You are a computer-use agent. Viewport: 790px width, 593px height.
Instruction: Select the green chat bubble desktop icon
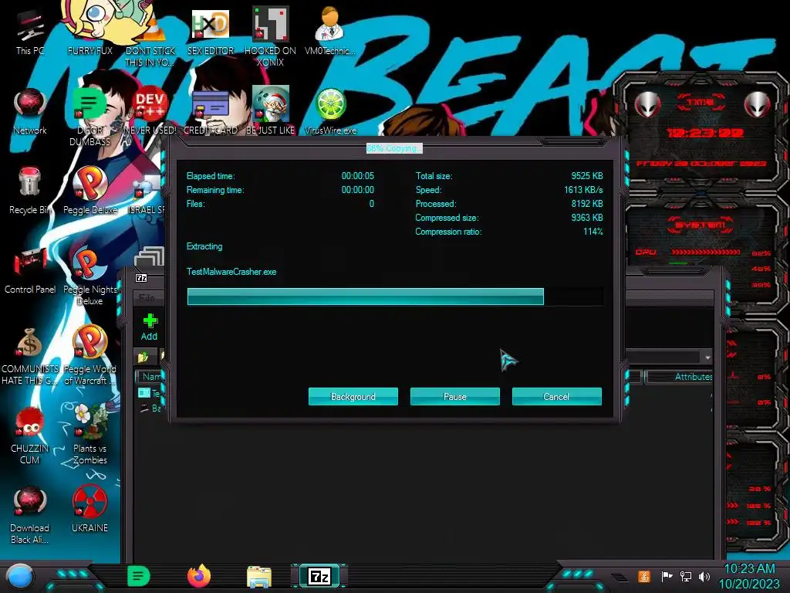[x=89, y=116]
